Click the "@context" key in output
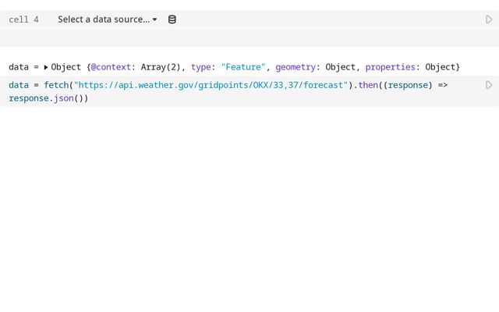 [113, 67]
